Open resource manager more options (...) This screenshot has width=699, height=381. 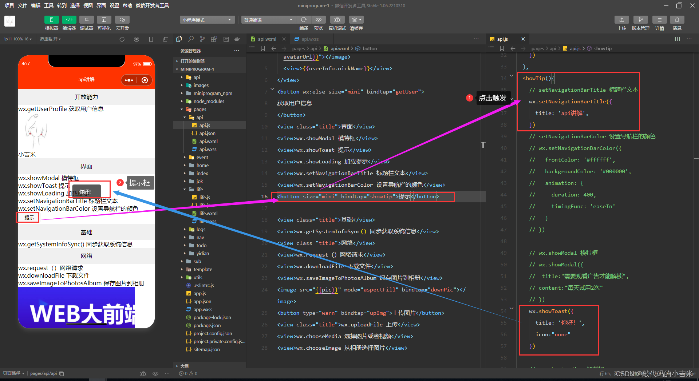point(237,51)
